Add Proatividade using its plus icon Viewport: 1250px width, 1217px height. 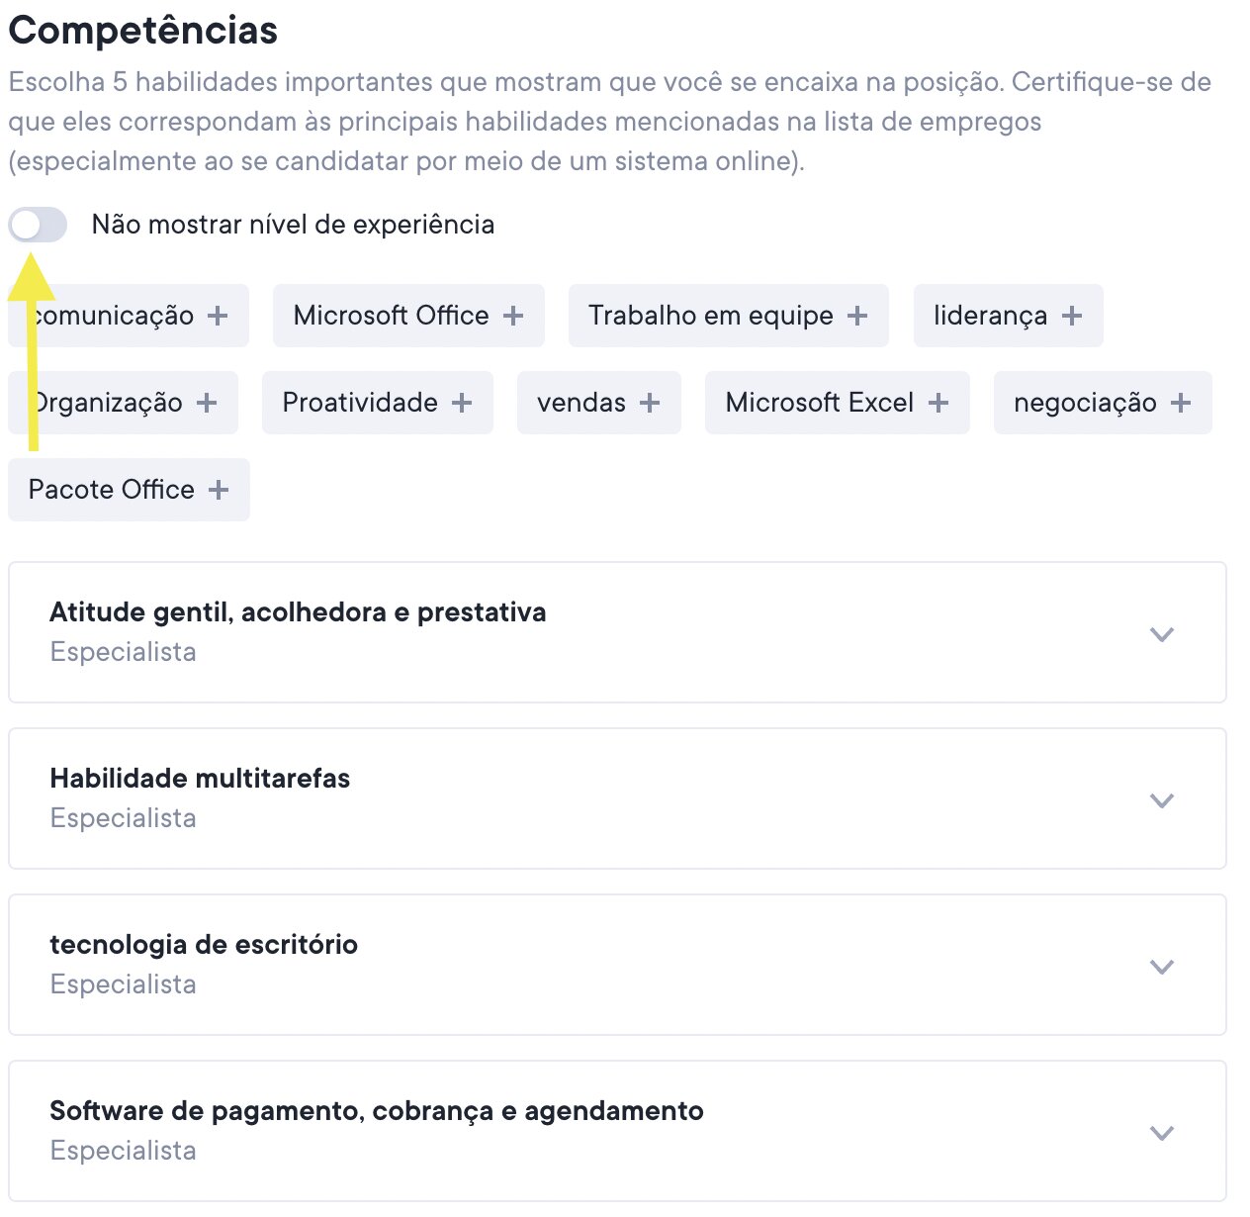click(x=462, y=403)
